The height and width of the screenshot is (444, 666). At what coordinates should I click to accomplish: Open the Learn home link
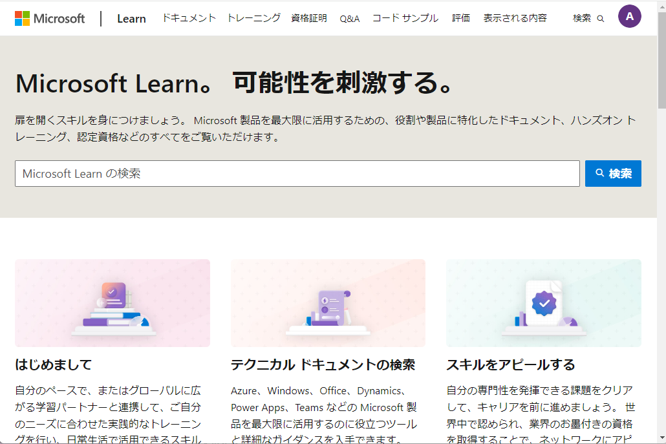click(x=131, y=19)
